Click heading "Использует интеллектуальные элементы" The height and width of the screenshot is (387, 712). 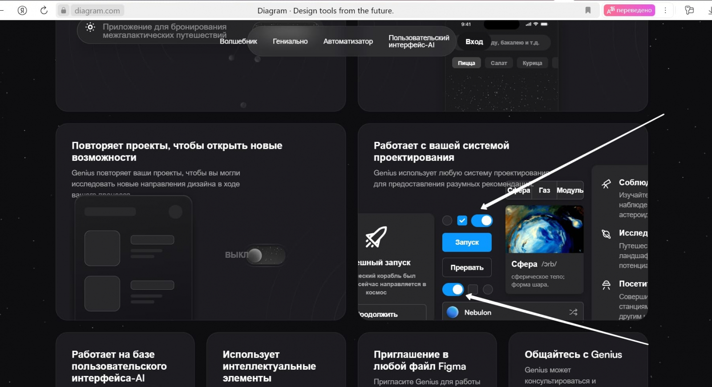coord(269,366)
